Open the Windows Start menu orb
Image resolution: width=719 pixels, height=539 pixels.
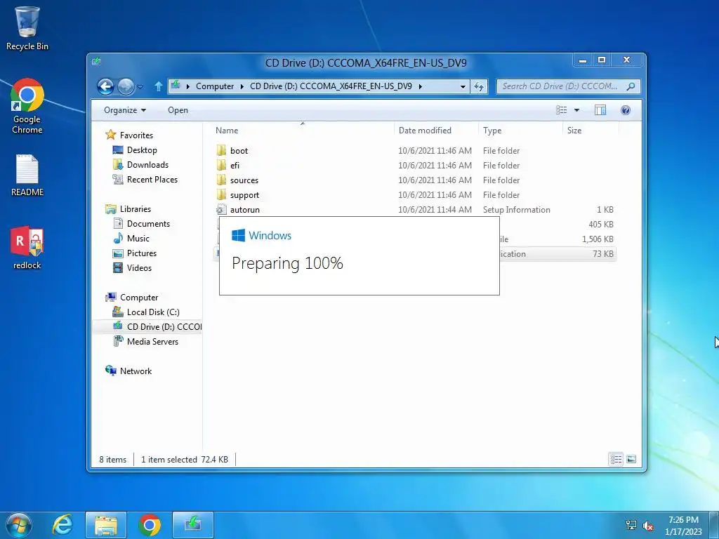point(19,525)
